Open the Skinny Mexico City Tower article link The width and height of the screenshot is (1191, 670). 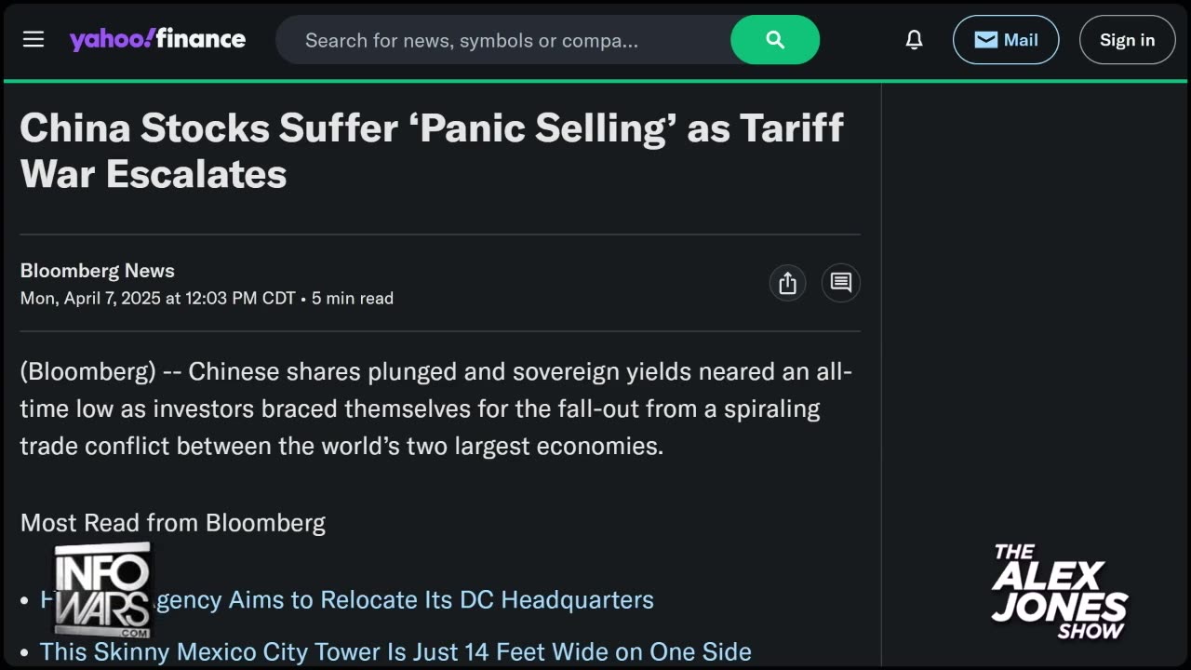[x=395, y=652]
